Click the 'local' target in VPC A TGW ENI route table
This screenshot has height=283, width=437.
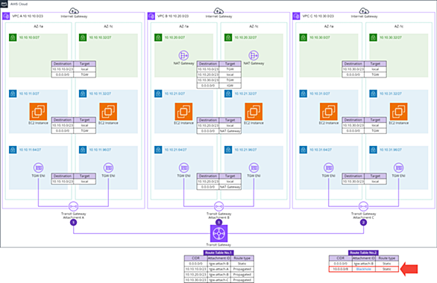[85, 182]
